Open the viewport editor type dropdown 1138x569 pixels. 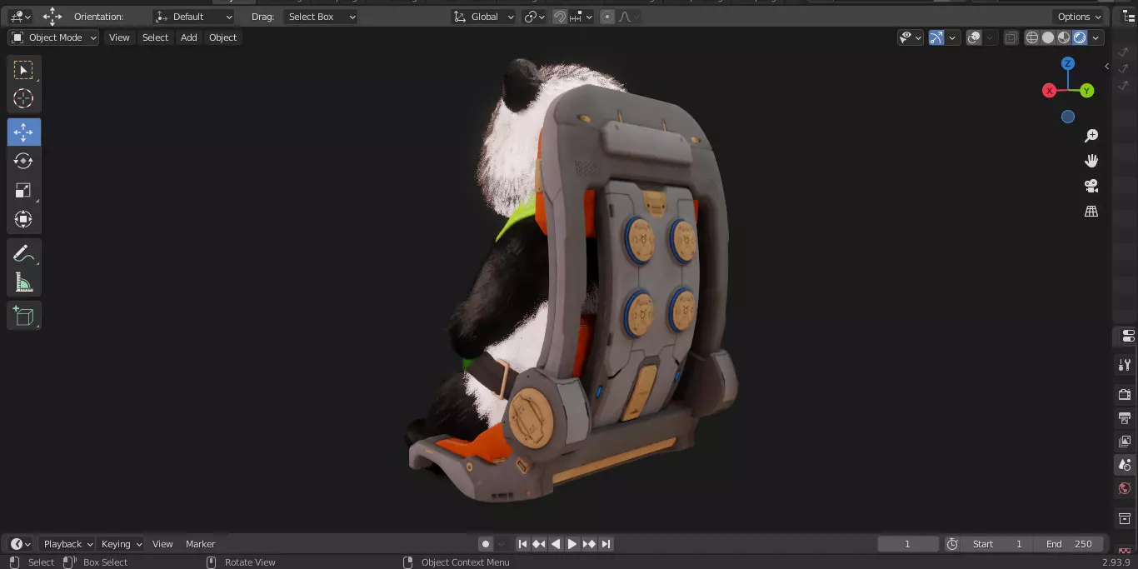[x=20, y=17]
